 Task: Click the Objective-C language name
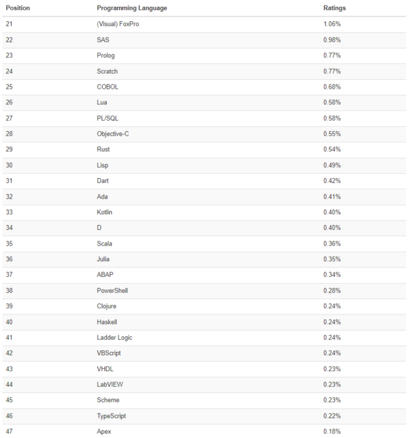tap(113, 134)
